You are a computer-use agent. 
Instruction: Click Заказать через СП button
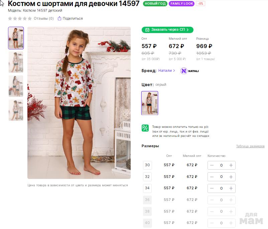[167, 30]
